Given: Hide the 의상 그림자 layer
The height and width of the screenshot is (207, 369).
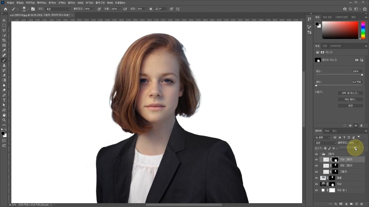Looking at the screenshot, I should (316, 159).
